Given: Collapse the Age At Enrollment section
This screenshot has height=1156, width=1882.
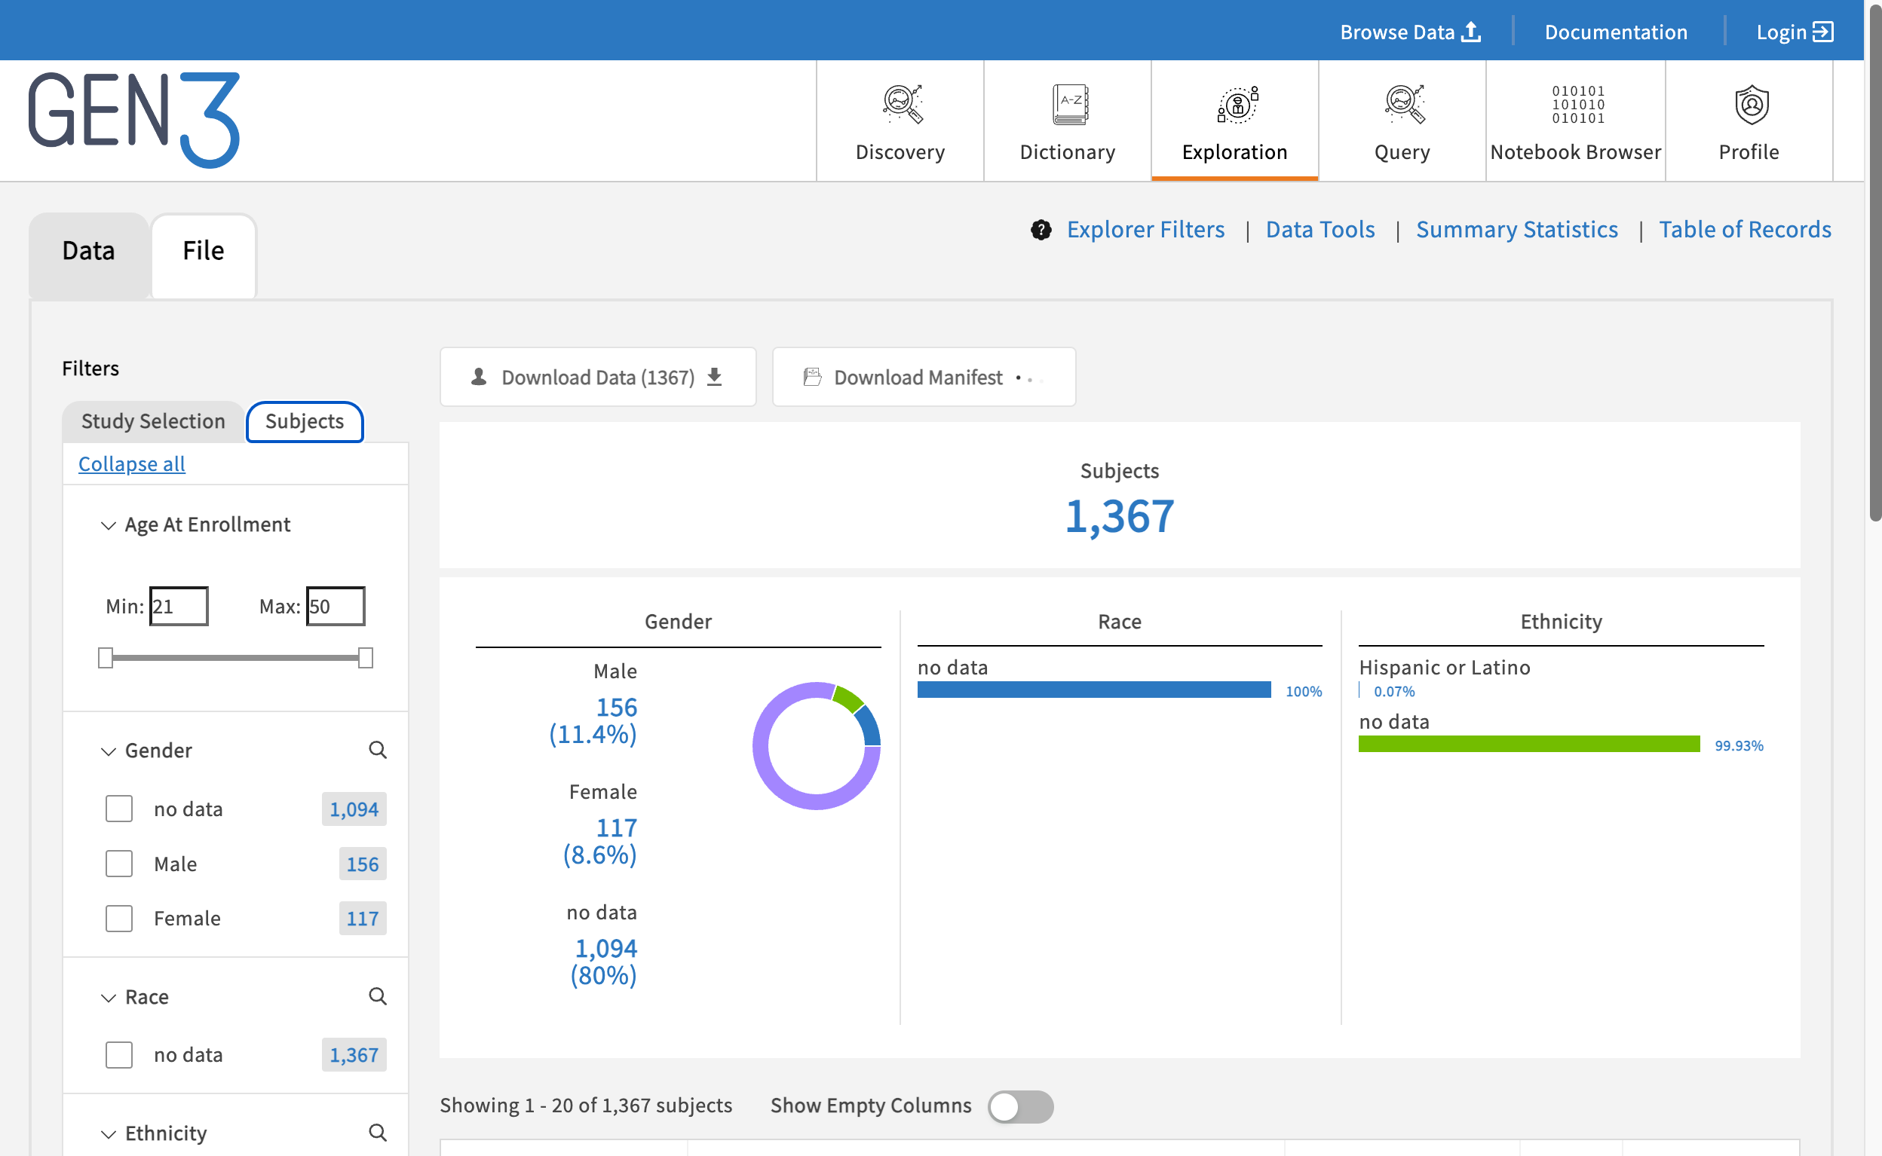Looking at the screenshot, I should pyautogui.click(x=109, y=525).
